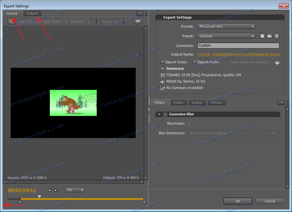The height and width of the screenshot is (212, 292).
Task: Click the Save Preset icon
Action: pos(262,36)
